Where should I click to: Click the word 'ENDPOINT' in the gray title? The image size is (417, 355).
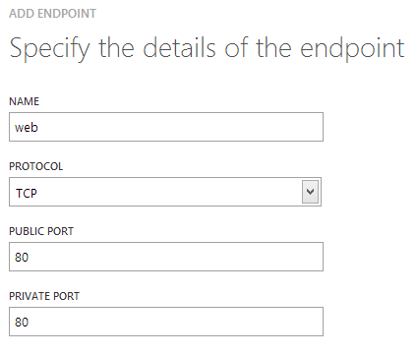pyautogui.click(x=67, y=14)
